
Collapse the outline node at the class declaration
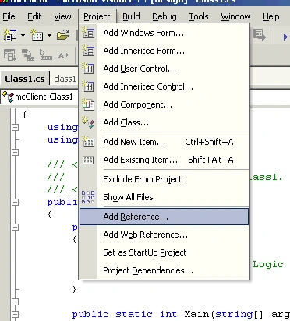16,202
